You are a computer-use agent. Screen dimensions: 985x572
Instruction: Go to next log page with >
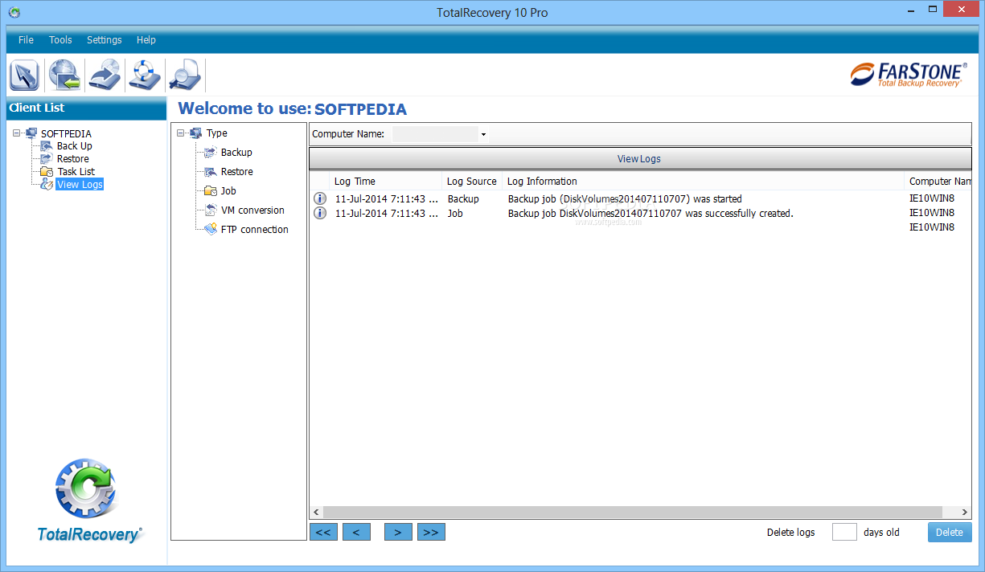(x=398, y=532)
